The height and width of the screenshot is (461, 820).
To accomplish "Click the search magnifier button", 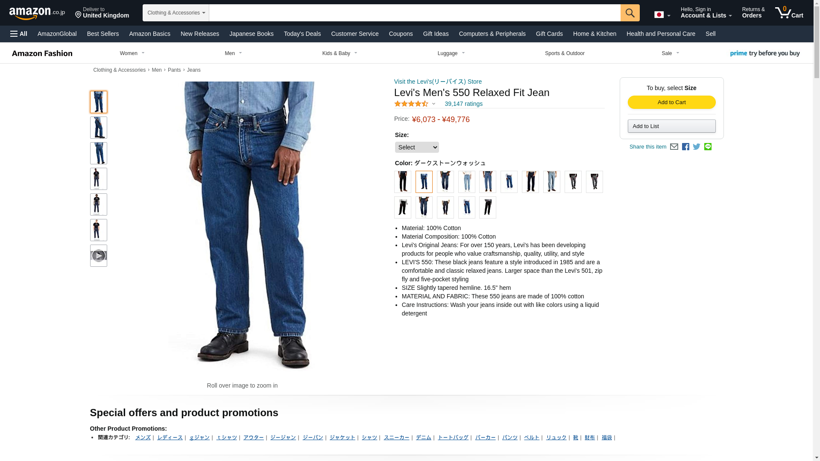I will coord(630,13).
